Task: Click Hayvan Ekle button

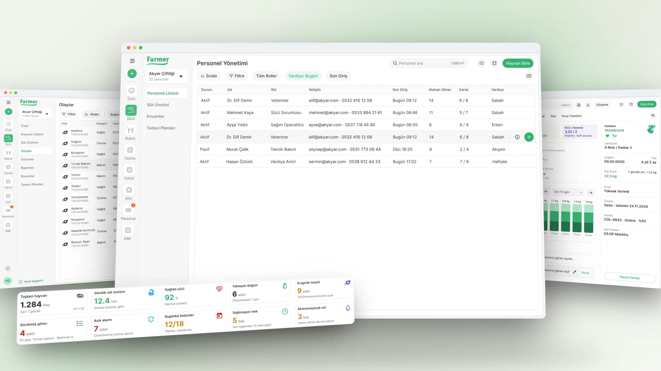Action: tap(518, 63)
